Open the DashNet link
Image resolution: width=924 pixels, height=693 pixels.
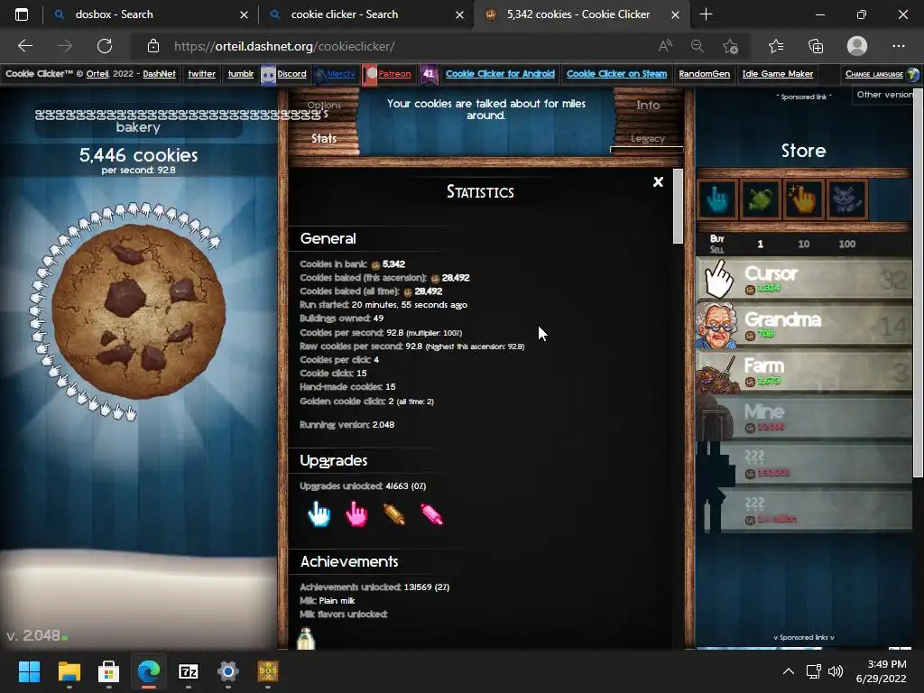click(159, 74)
